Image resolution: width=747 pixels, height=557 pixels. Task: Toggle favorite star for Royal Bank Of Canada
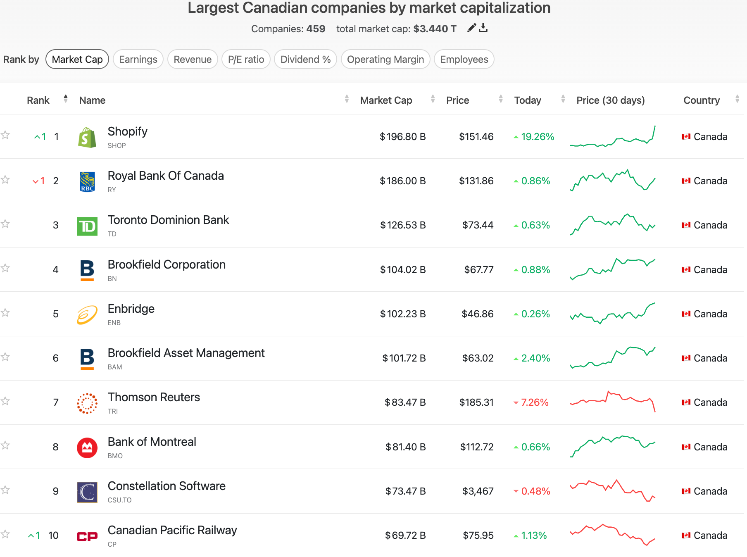pos(5,179)
